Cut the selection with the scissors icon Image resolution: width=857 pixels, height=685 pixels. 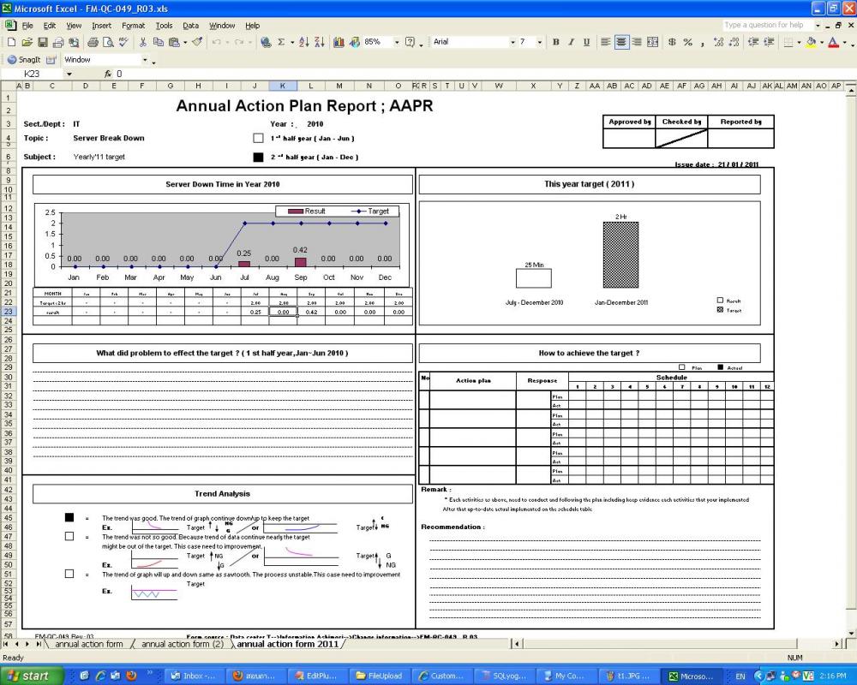[x=142, y=42]
